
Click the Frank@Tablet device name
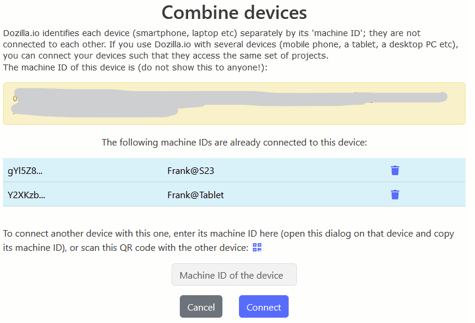[195, 195]
